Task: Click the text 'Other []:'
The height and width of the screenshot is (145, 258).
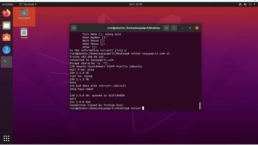Action: (89, 47)
